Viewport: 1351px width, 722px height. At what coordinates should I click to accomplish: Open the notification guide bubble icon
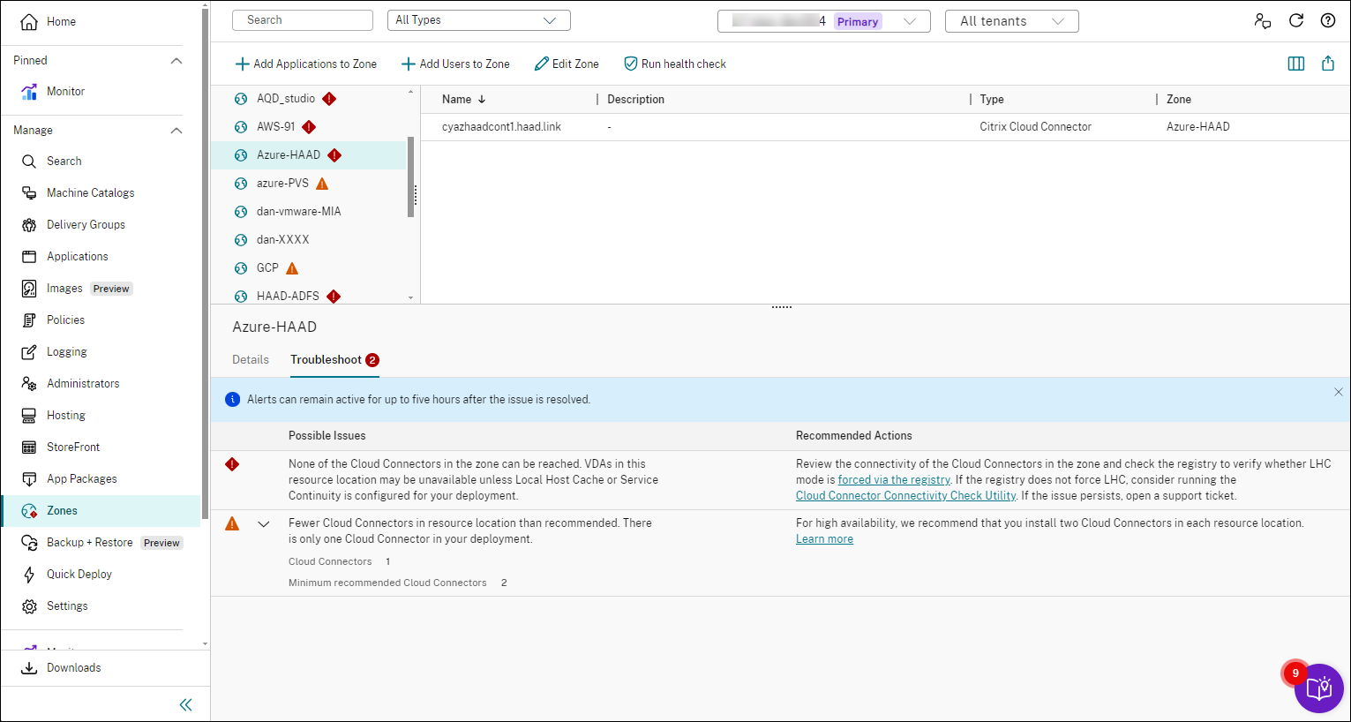(x=1318, y=688)
